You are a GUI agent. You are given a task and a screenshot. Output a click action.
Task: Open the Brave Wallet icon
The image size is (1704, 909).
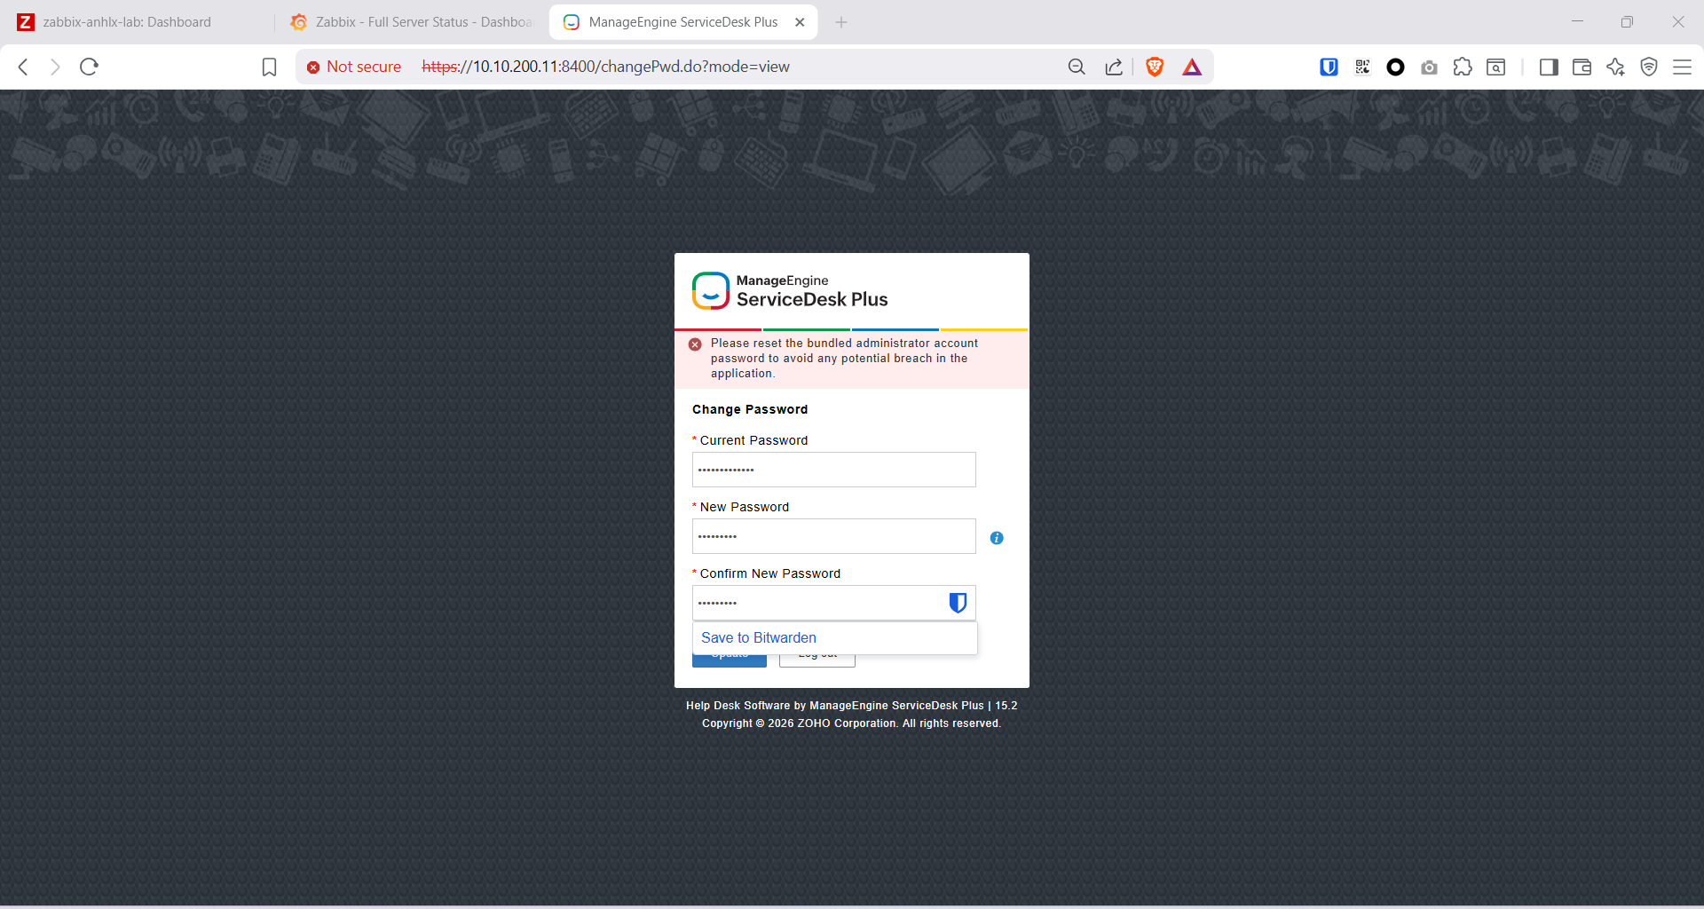(1582, 67)
